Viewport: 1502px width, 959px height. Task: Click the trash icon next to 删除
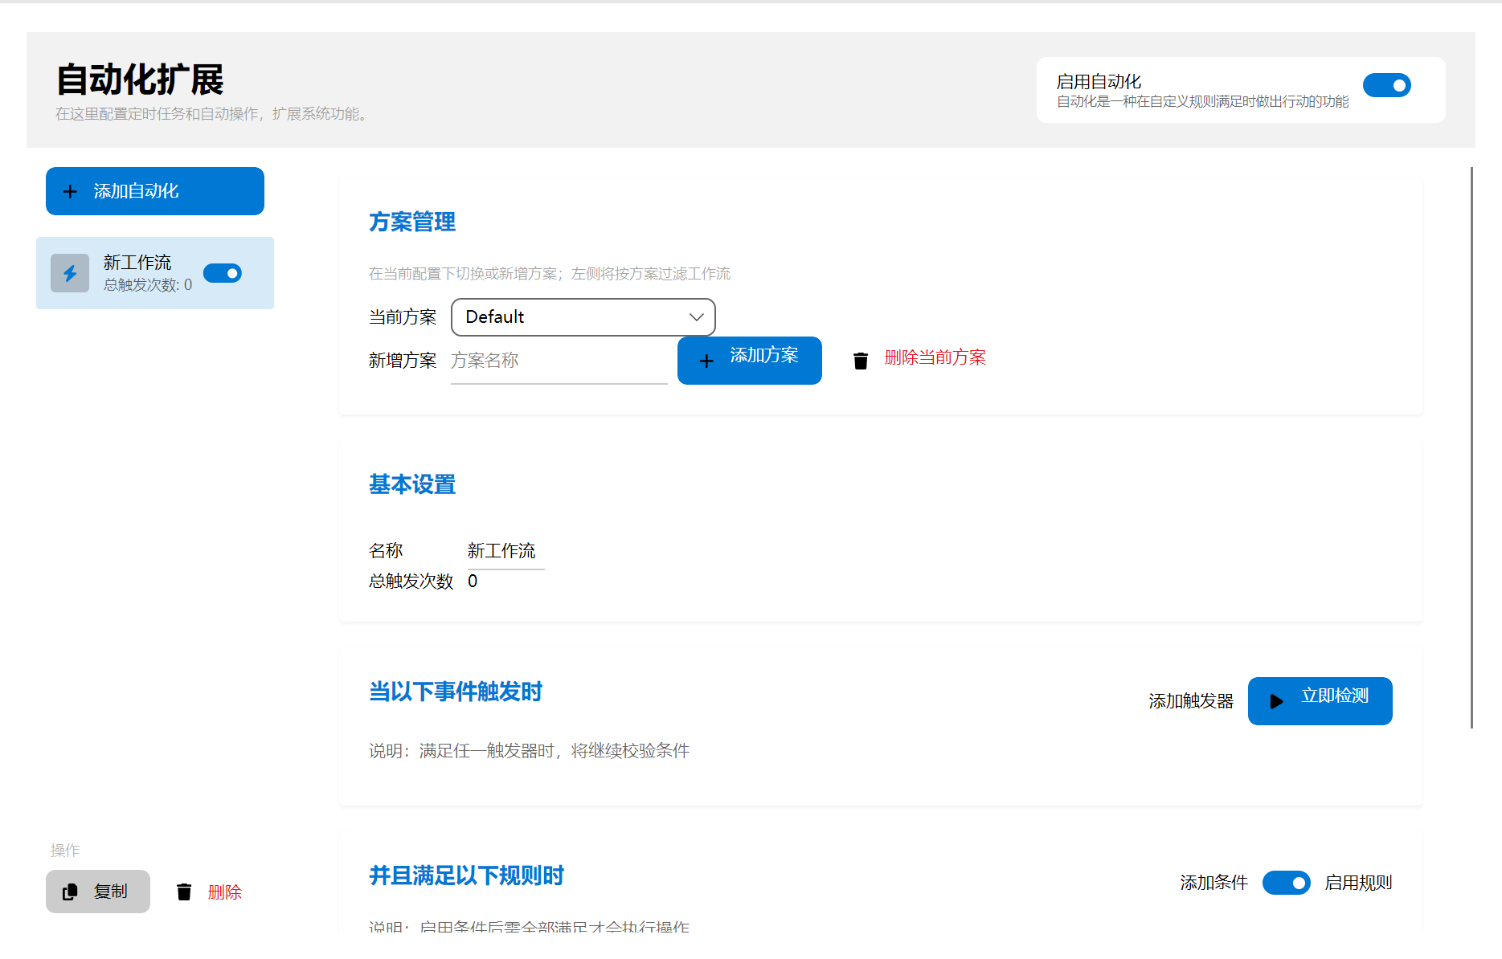(184, 892)
